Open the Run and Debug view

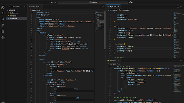click(x=3, y=25)
